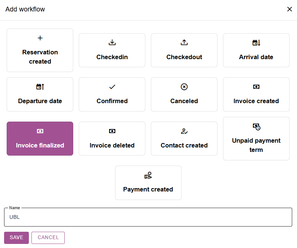Click the Canceled circled X icon

click(x=184, y=87)
